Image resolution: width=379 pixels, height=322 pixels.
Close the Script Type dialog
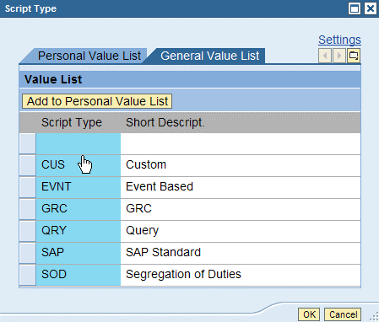coord(370,8)
